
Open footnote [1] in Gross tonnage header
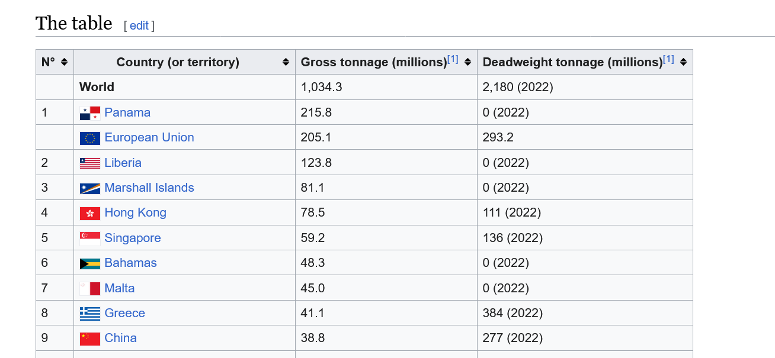click(453, 59)
